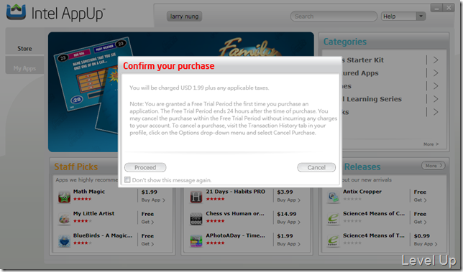Minimize the AppUp window
Image resolution: width=463 pixels, height=272 pixels.
436,8
